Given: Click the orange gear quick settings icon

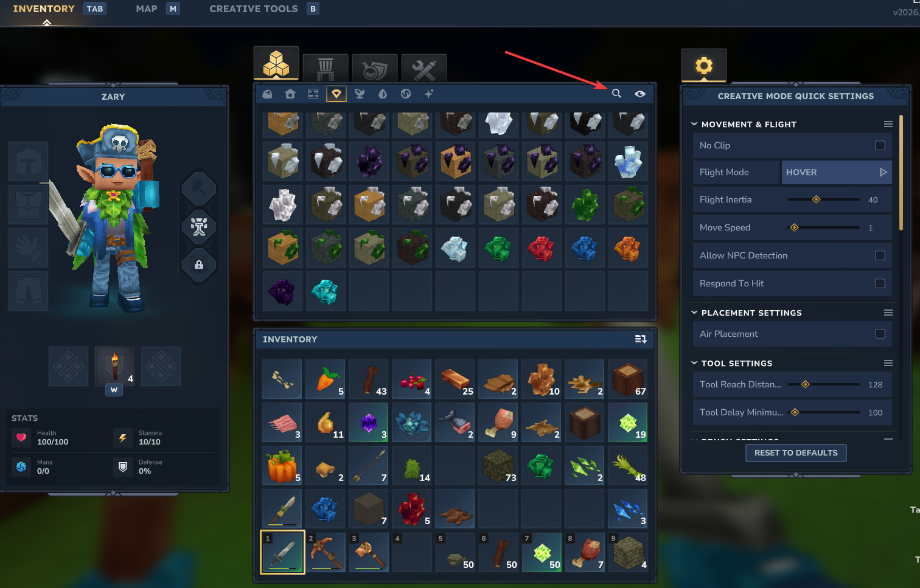Looking at the screenshot, I should [704, 65].
